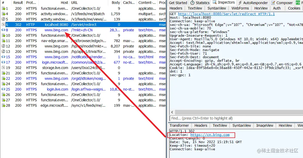Open the Composer tab
303x158 pixels.
point(282,3)
